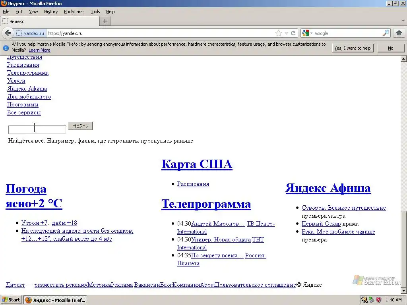Open the Tools menu
Image resolution: width=407 pixels, height=305 pixels.
(95, 12)
